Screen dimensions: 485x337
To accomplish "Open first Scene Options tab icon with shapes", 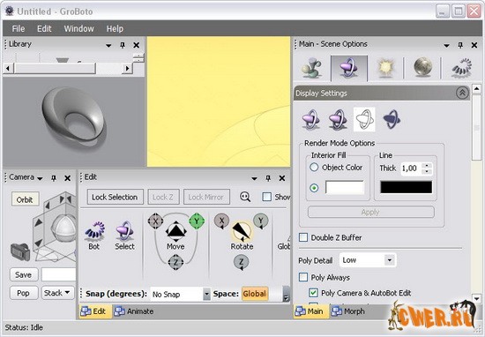I will point(311,67).
